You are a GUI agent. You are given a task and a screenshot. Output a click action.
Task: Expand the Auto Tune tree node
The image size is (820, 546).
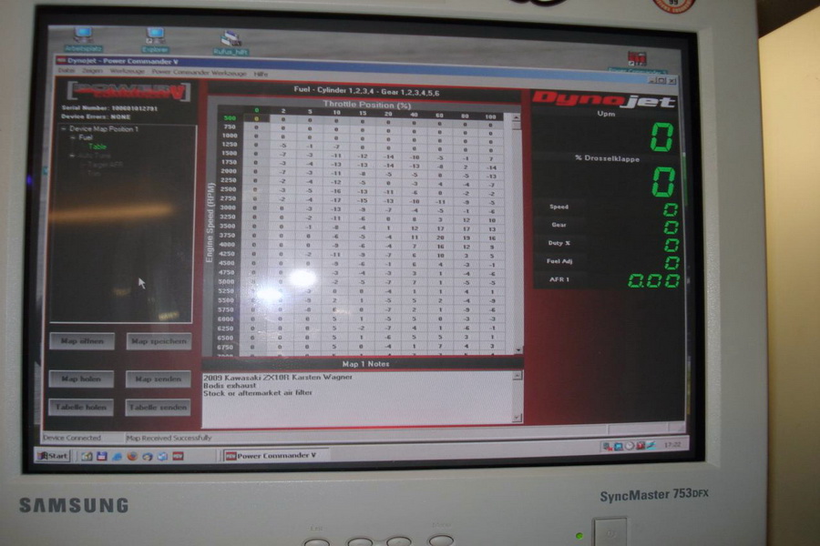tap(73, 156)
